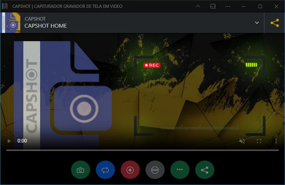
Task: Click the green camera screenshot button
Action: 81,170
